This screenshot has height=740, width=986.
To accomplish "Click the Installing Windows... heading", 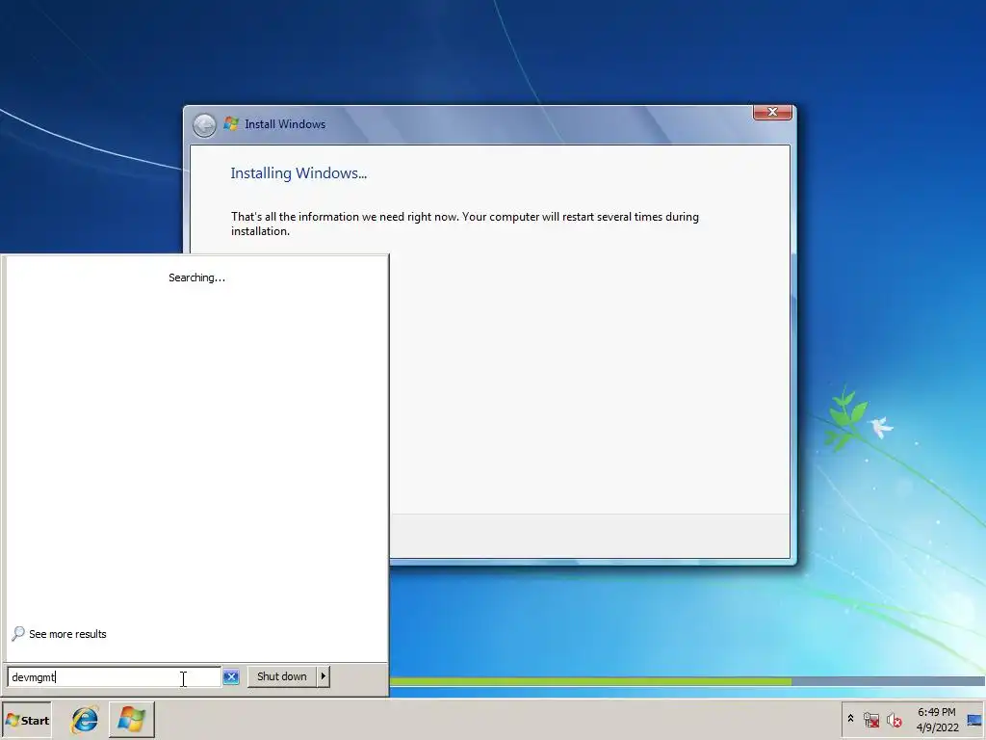I will click(x=298, y=173).
